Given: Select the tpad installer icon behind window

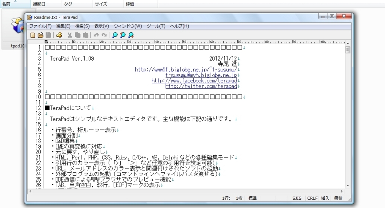Looking at the screenshot, I should pyautogui.click(x=17, y=26).
